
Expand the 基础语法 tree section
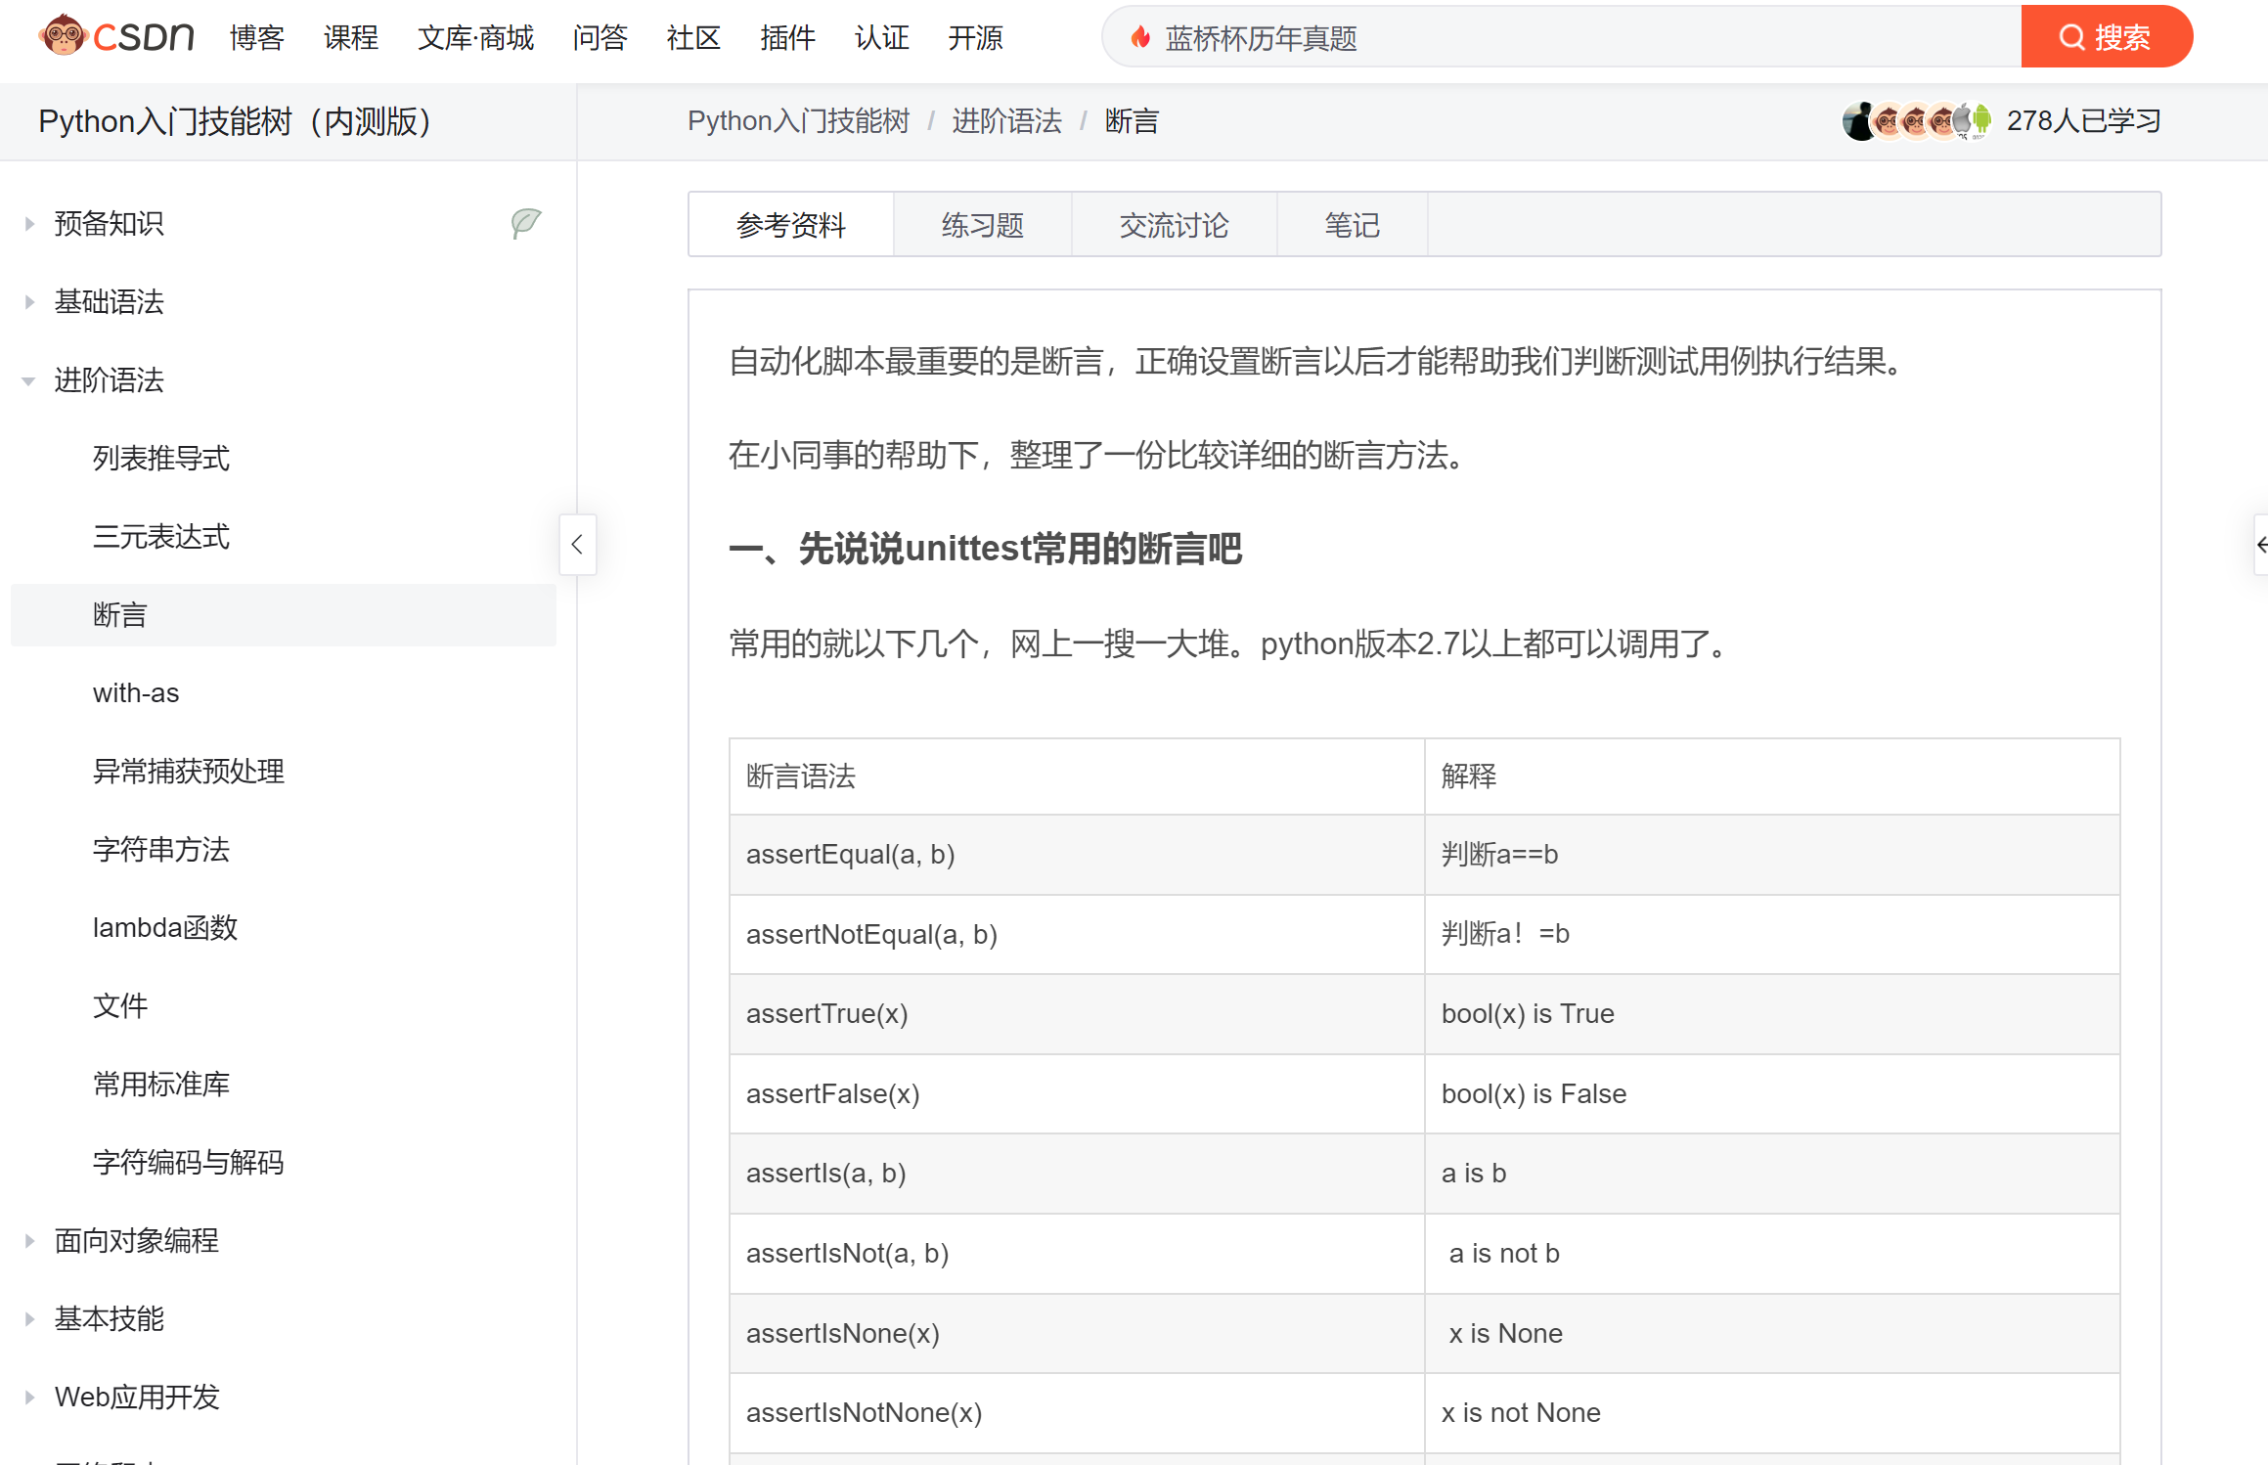point(29,302)
